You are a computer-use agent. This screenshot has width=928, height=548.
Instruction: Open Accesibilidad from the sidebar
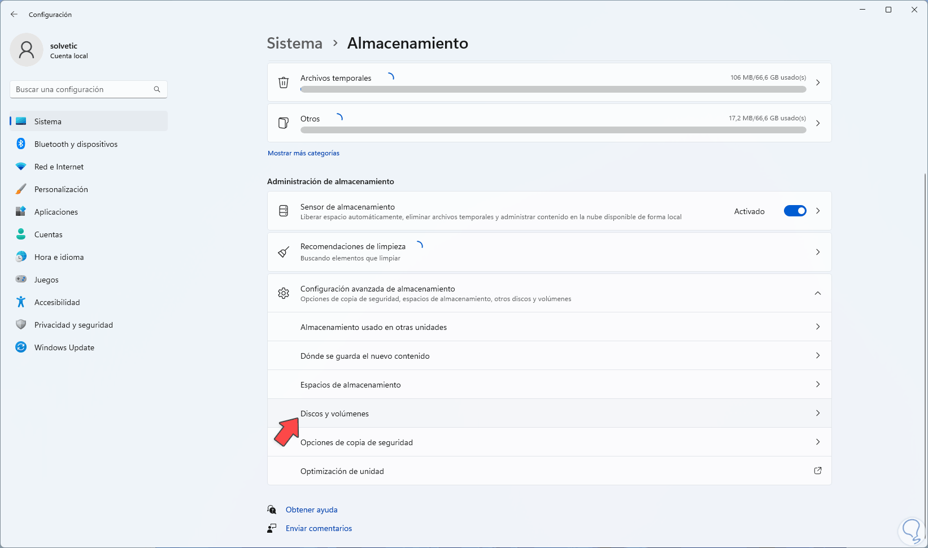(x=57, y=302)
